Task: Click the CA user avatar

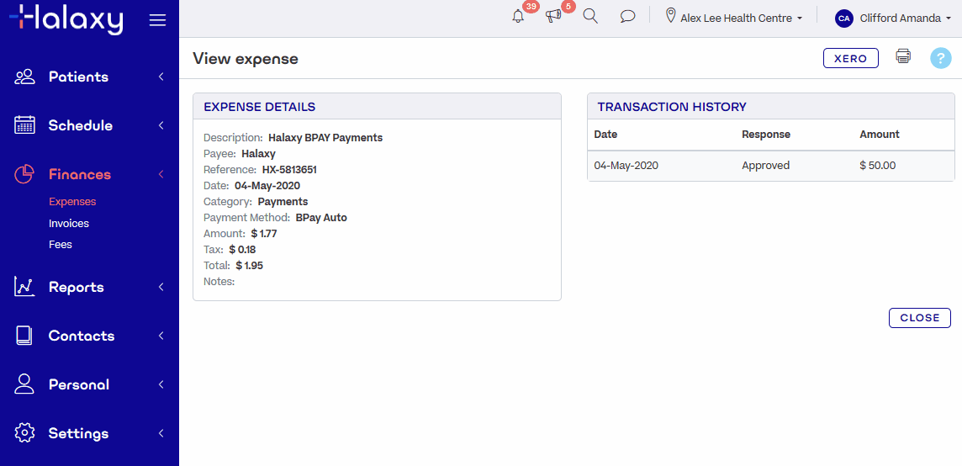Action: pyautogui.click(x=844, y=19)
